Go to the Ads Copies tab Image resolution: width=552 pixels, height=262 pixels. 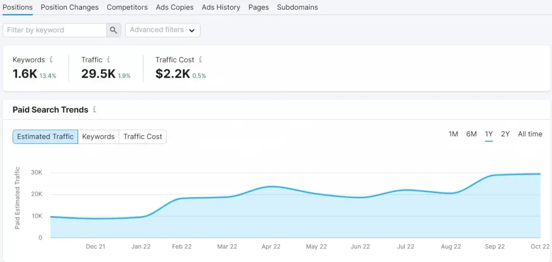175,7
